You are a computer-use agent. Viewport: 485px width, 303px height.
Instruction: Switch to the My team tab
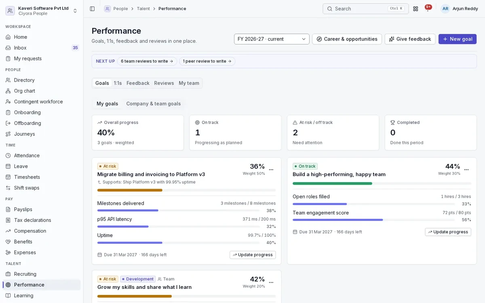pyautogui.click(x=189, y=83)
